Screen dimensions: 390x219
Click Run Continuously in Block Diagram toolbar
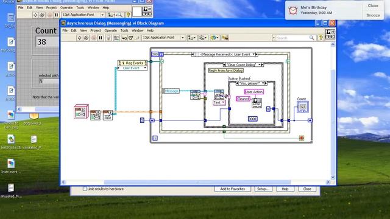coord(86,38)
